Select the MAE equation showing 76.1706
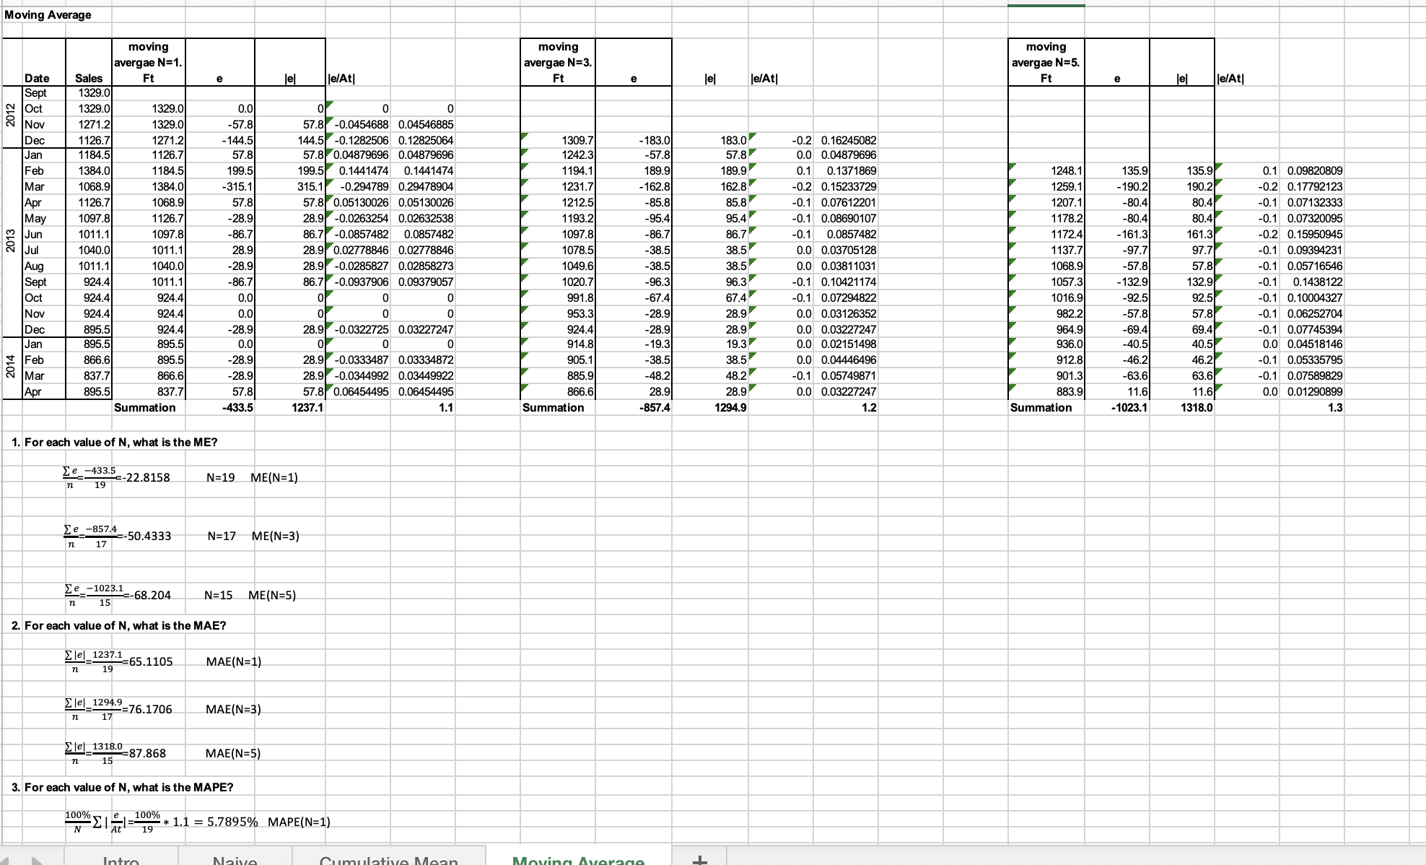Image resolution: width=1426 pixels, height=865 pixels. [x=118, y=709]
